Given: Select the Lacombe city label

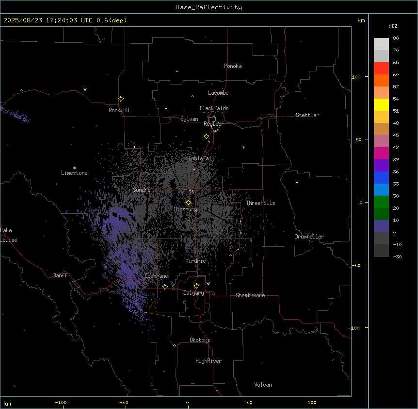Looking at the screenshot, I should (x=218, y=93).
